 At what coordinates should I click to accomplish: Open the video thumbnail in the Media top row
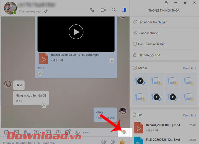pos(140,81)
